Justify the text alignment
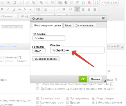 (x=95, y=9)
